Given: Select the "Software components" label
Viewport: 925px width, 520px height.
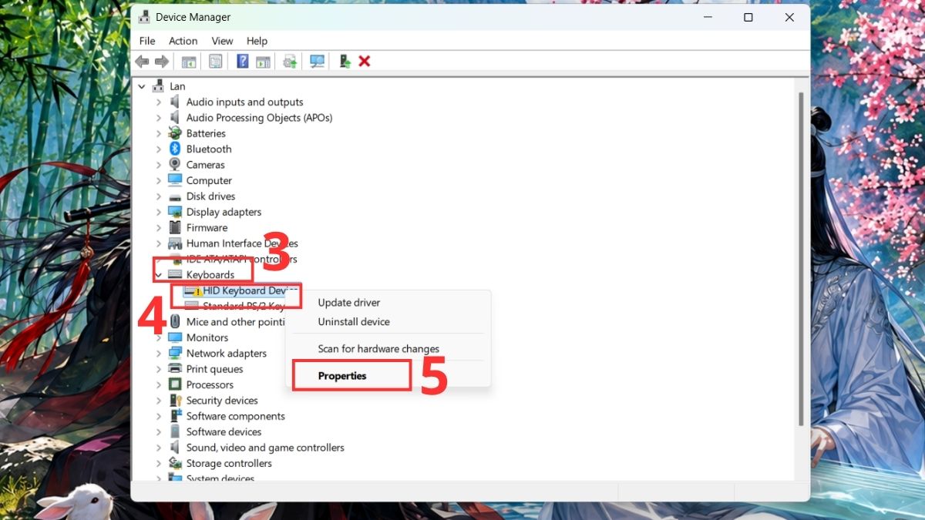Looking at the screenshot, I should 236,416.
